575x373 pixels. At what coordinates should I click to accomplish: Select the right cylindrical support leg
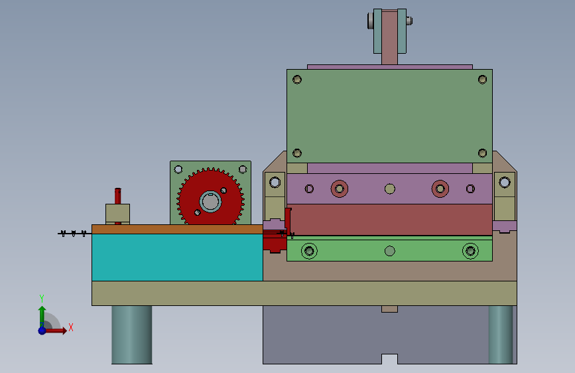[x=501, y=335]
